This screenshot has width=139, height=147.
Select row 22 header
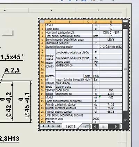pos(42,97)
